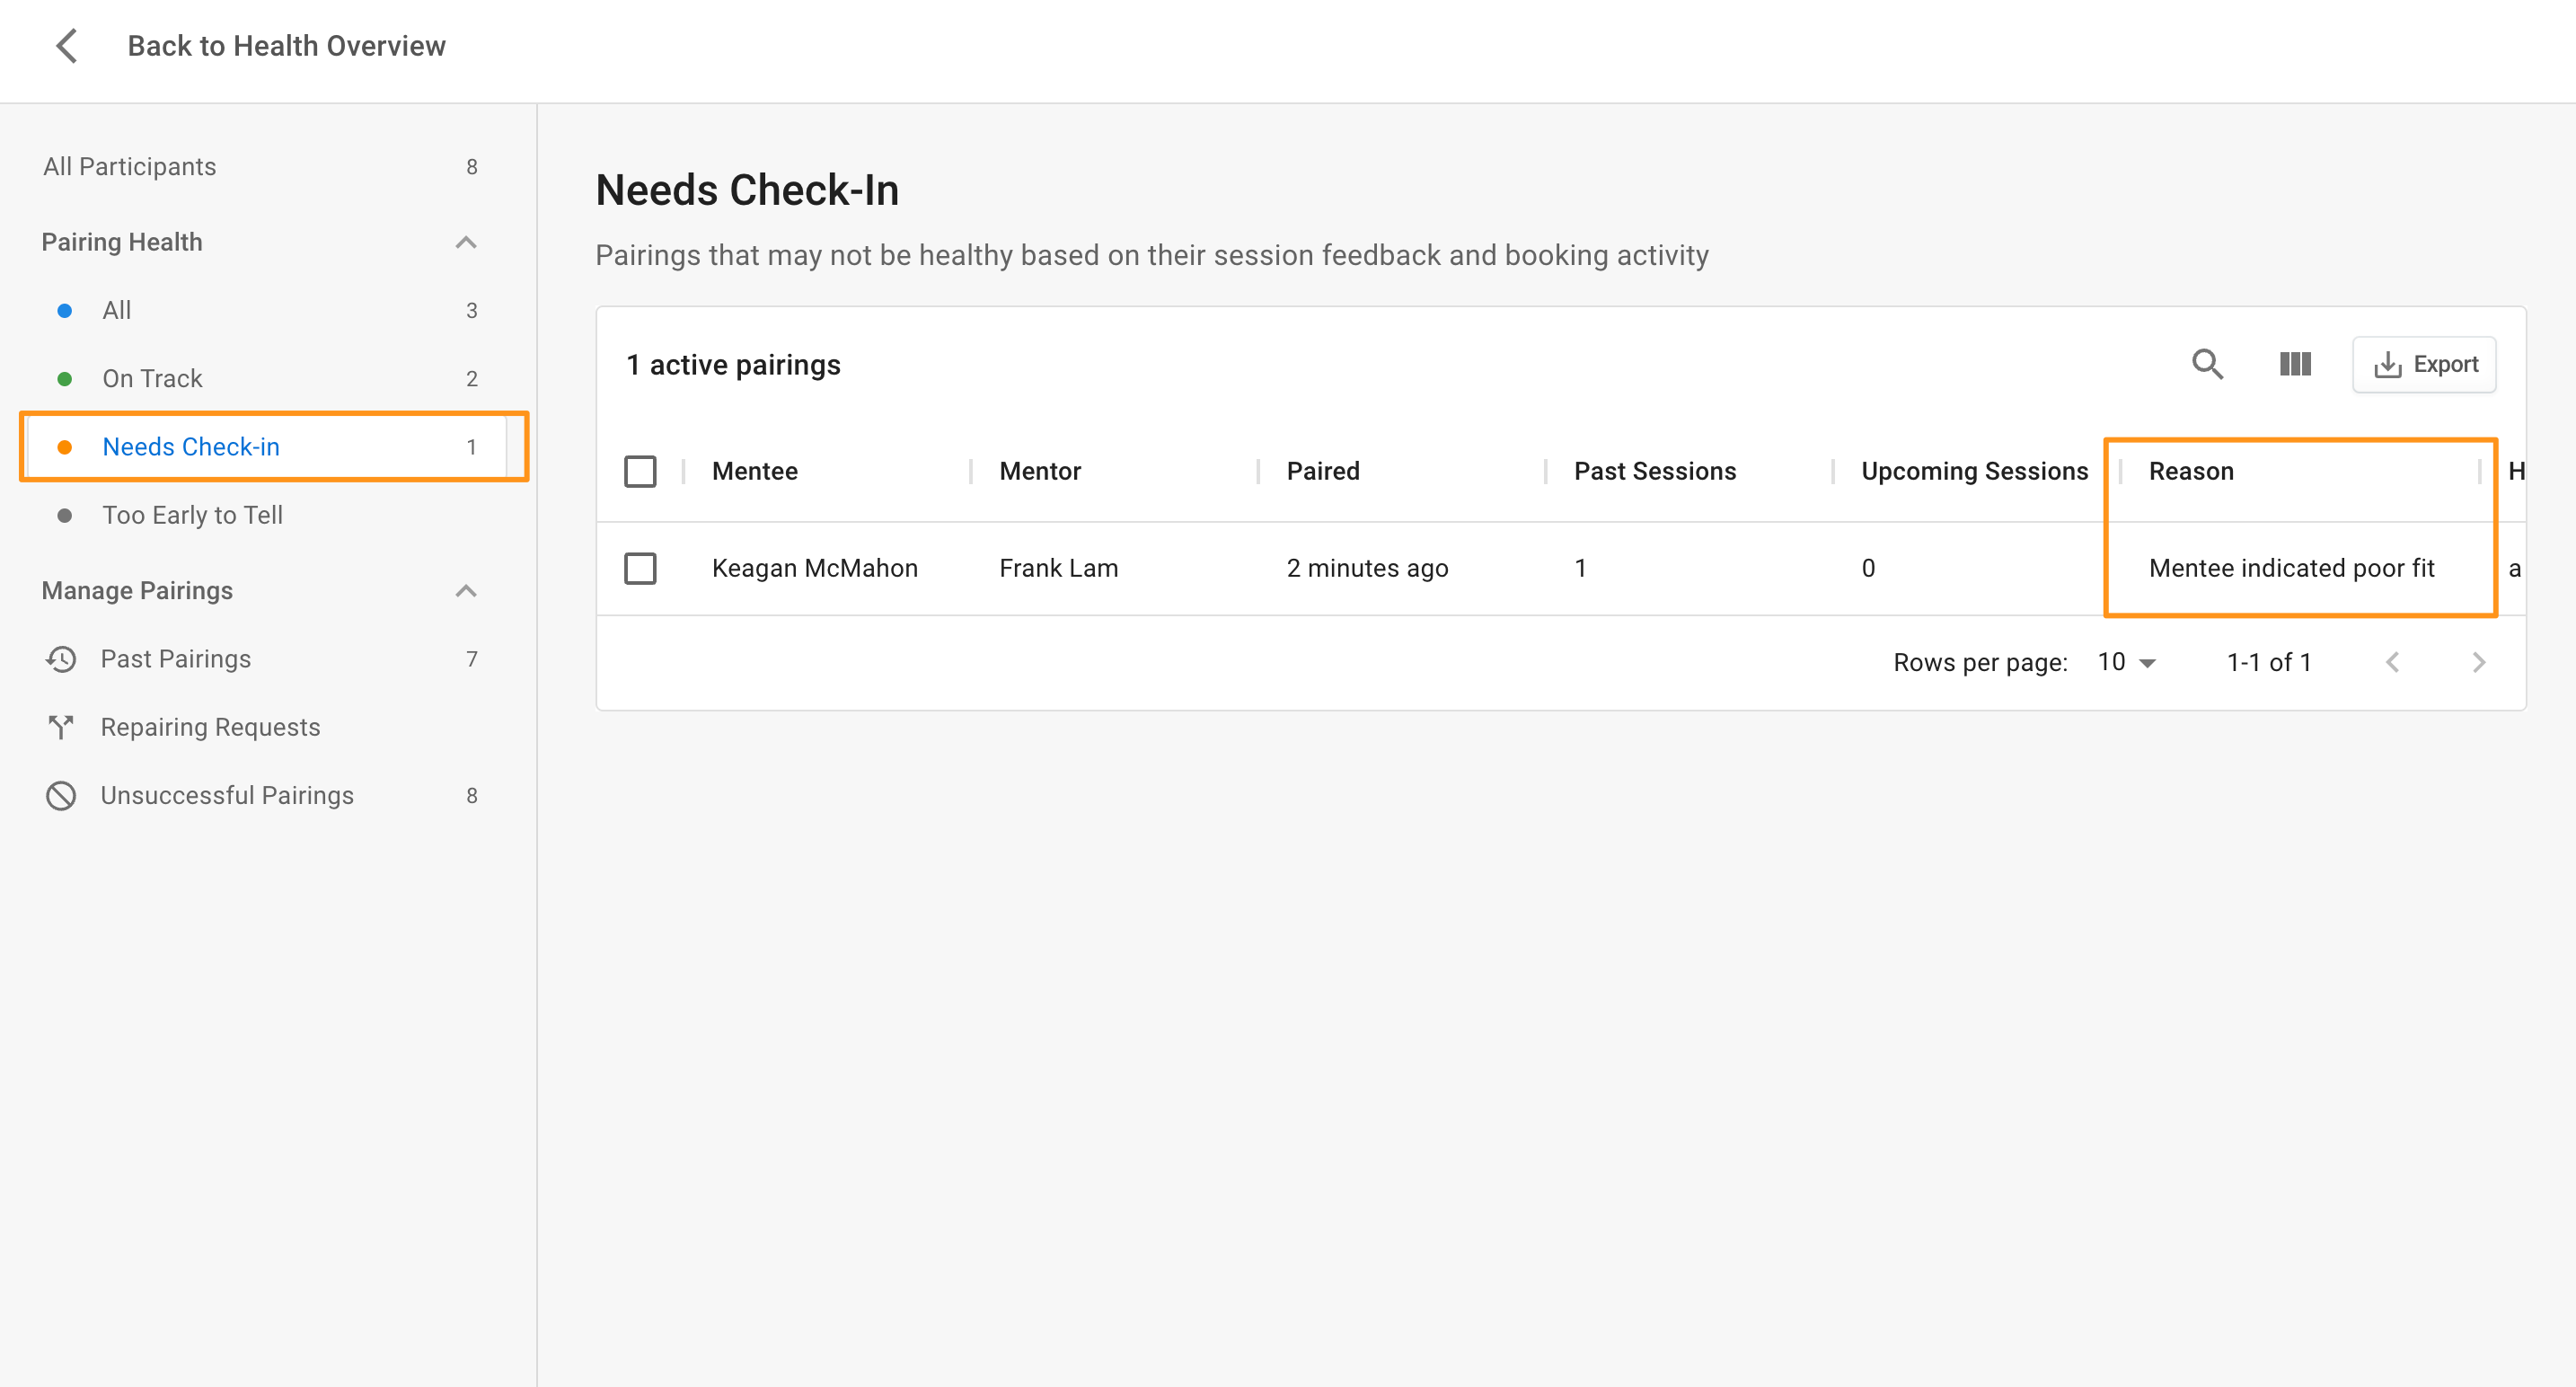The image size is (2576, 1387).
Task: Open Unsuccessful Pairings
Action: pyautogui.click(x=266, y=795)
